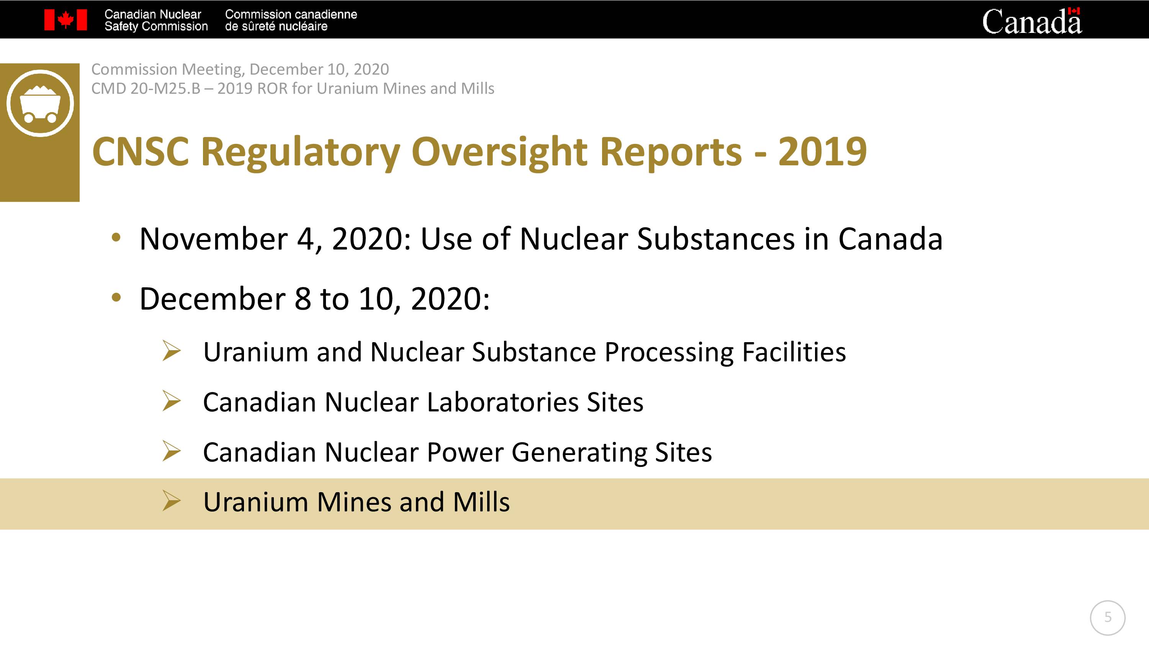
Task: Click highlighted 'Uranium Mines and Mills' item
Action: click(x=357, y=502)
